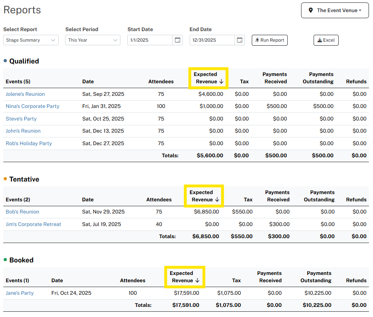
Task: Sort Booked table by Events (1) header
Action: pos(17,281)
